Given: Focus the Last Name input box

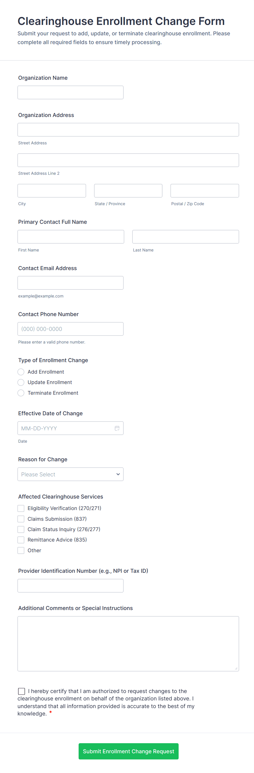Looking at the screenshot, I should 185,237.
